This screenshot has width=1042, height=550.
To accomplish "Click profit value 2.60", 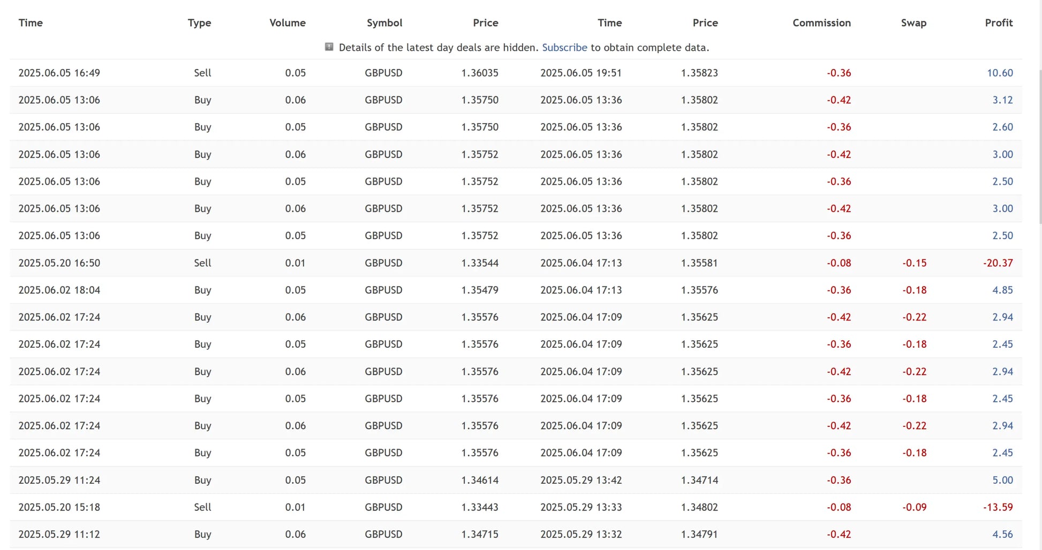I will [1002, 127].
